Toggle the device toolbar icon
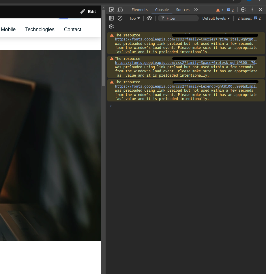The width and height of the screenshot is (266, 274). pyautogui.click(x=120, y=10)
